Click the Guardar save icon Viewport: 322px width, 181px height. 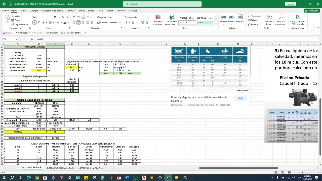[x=4, y=33]
